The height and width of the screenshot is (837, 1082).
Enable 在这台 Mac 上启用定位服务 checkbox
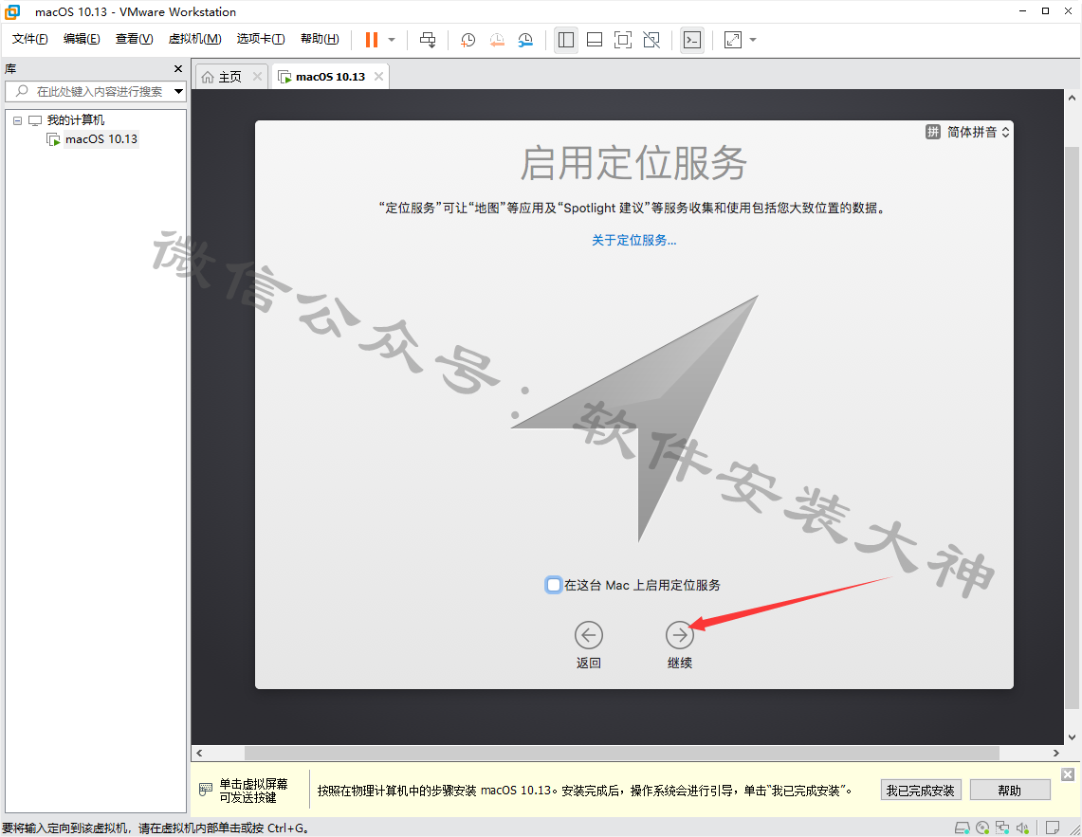[x=554, y=585]
